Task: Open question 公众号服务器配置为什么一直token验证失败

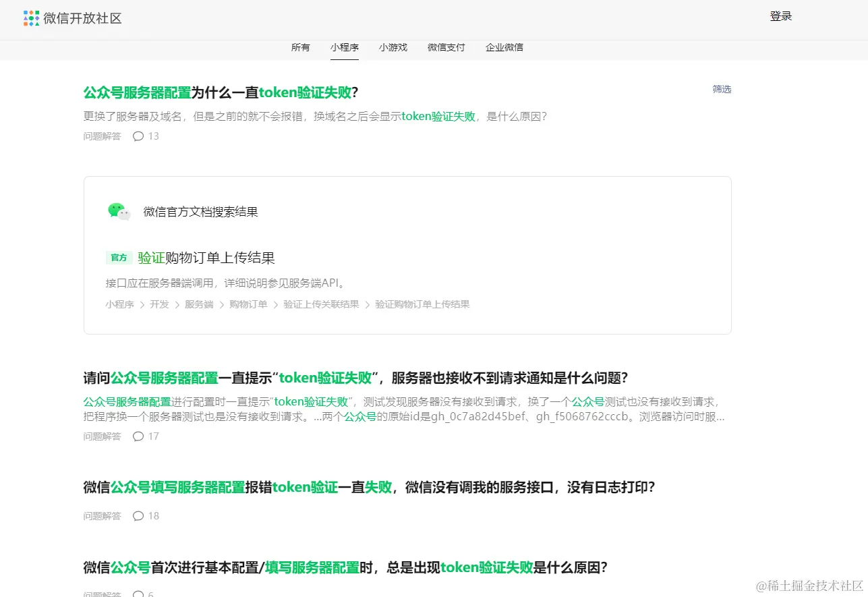Action: pos(221,93)
